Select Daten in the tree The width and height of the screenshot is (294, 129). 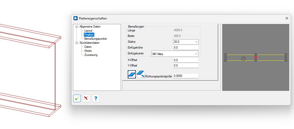point(88,47)
